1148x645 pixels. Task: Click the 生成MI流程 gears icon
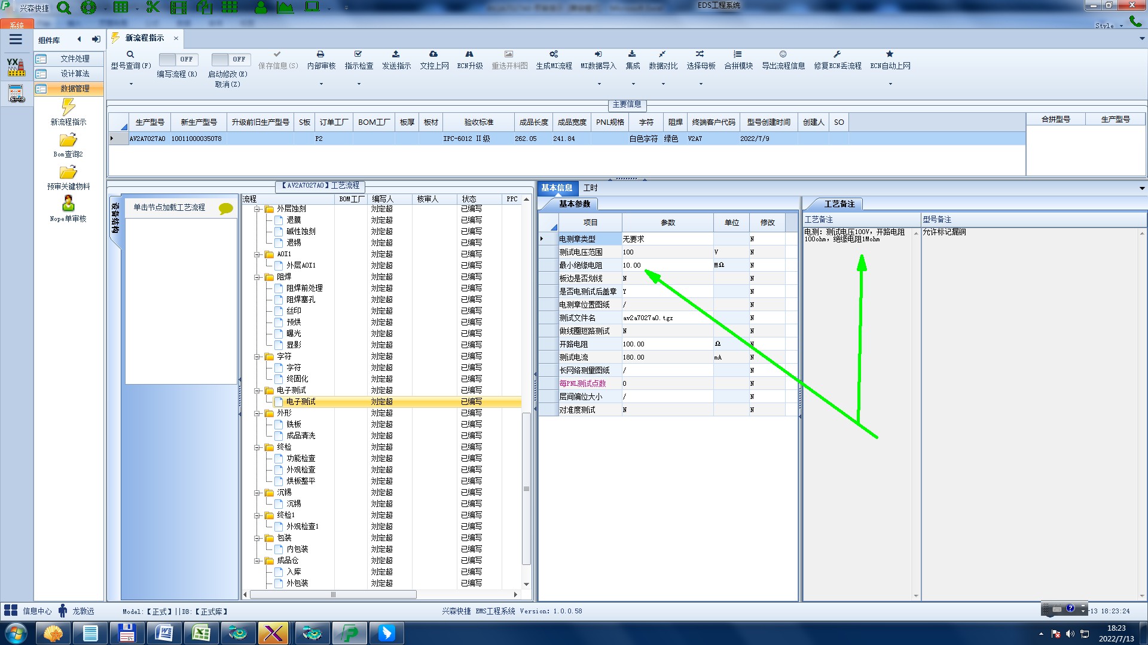(x=554, y=54)
